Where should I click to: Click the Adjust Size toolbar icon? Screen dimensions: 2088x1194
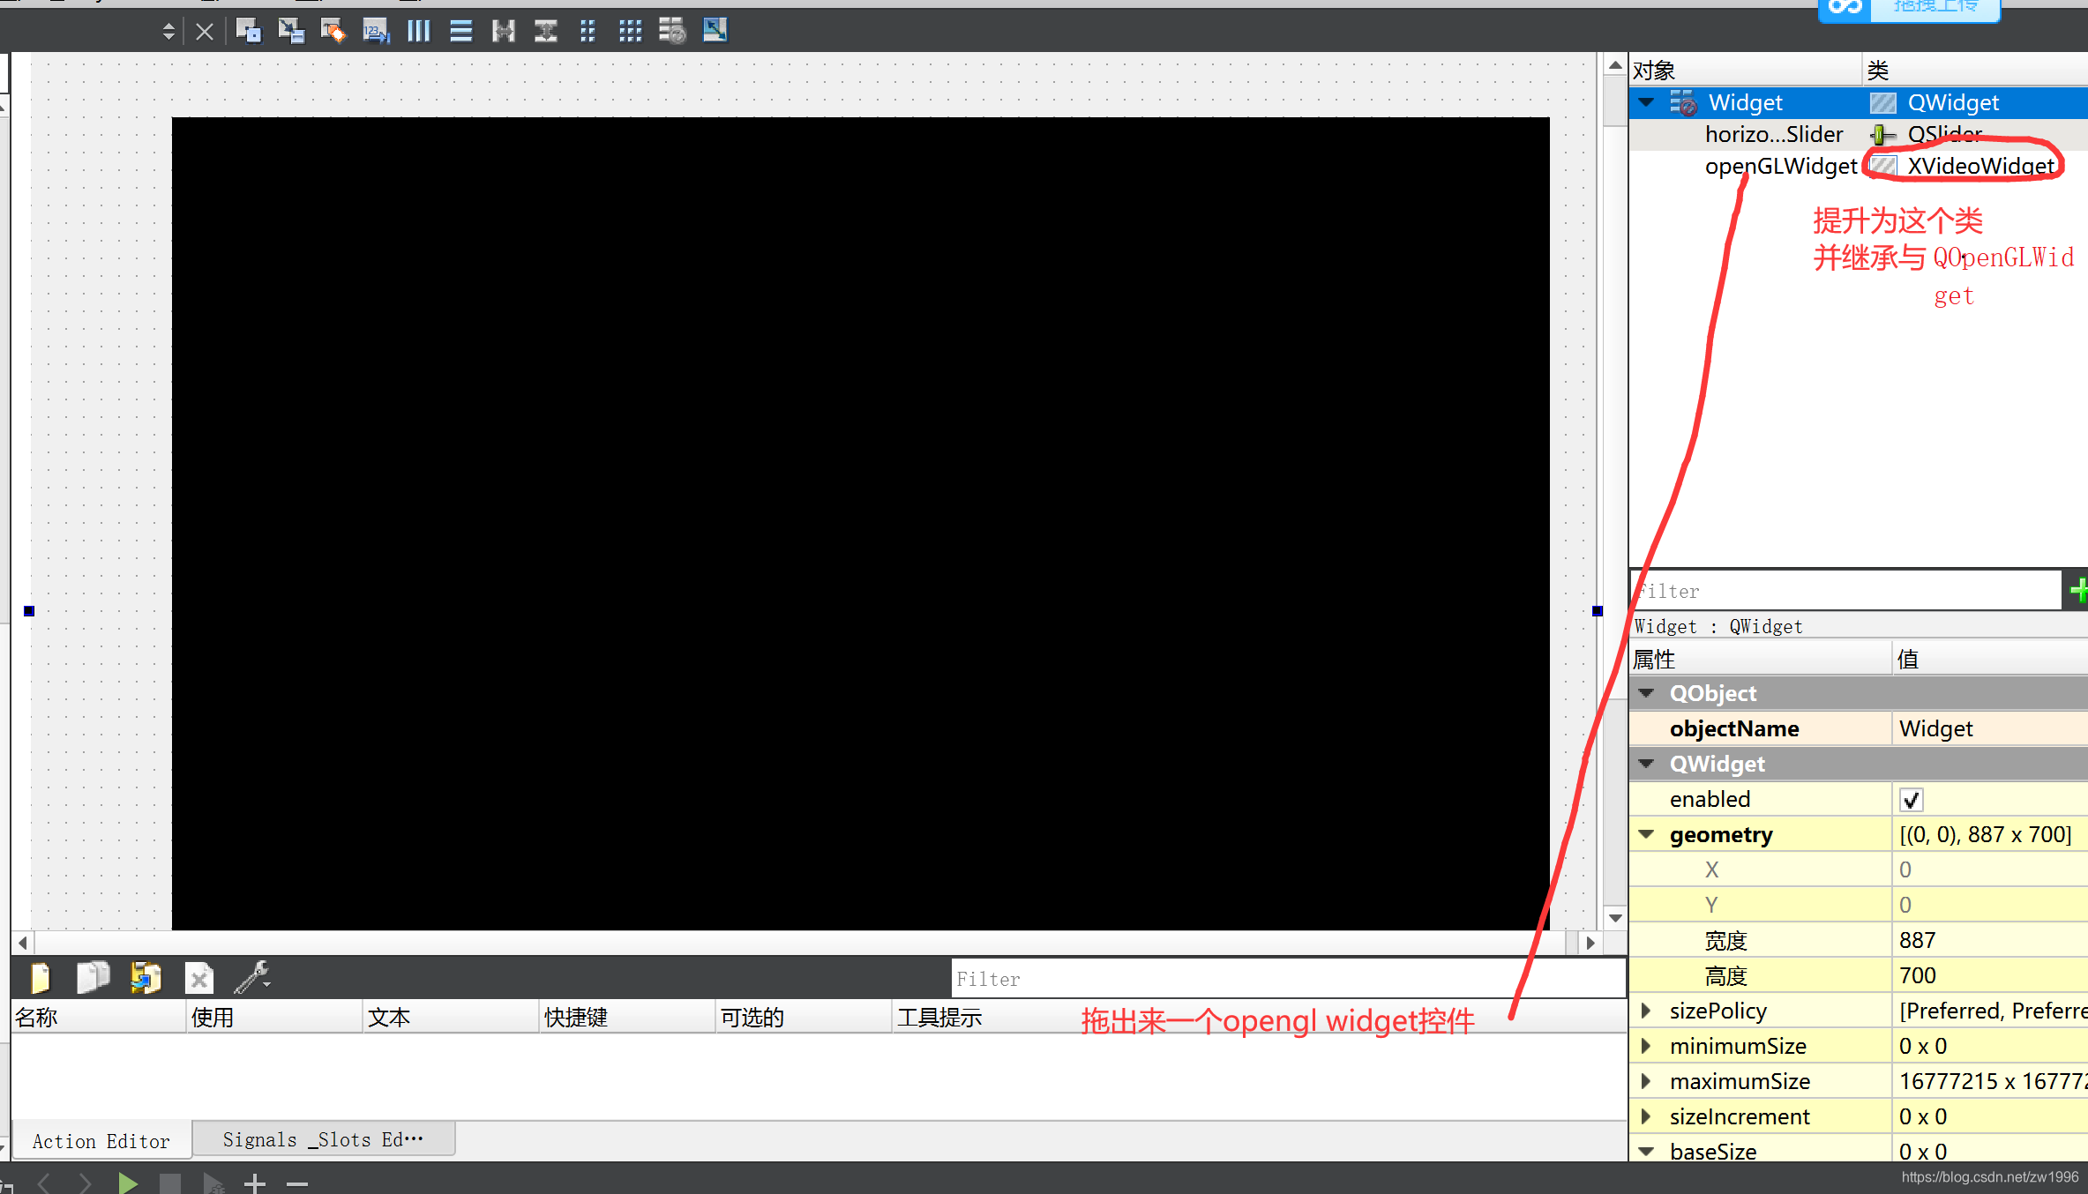(x=715, y=30)
